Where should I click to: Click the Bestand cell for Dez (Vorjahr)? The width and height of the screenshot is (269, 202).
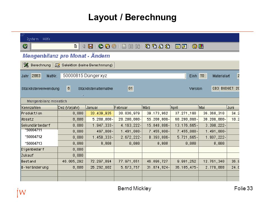pyautogui.click(x=71, y=162)
